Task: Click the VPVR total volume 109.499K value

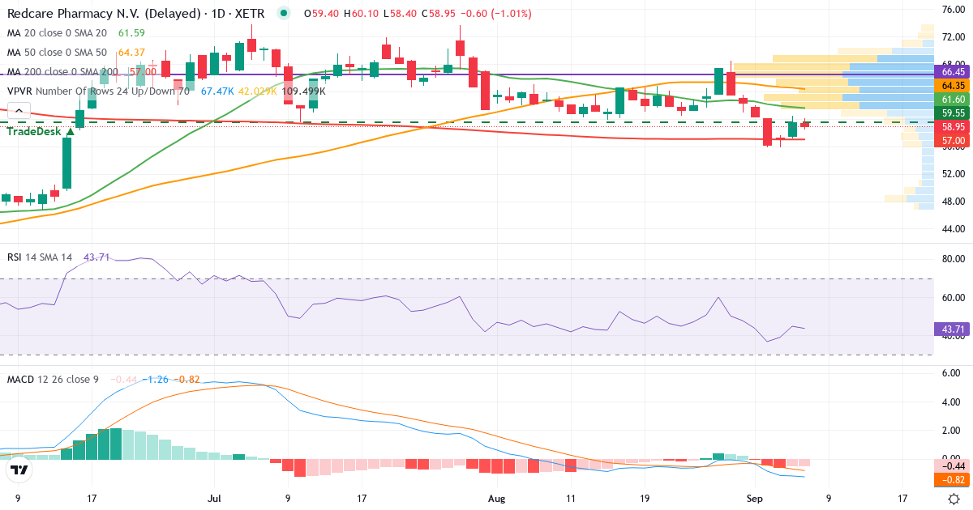Action: (304, 91)
